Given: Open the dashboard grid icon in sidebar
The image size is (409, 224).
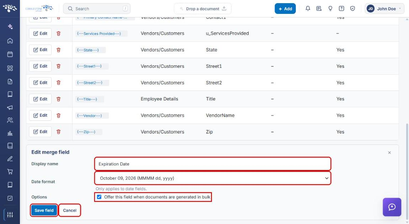Looking at the screenshot, I should [10, 68].
